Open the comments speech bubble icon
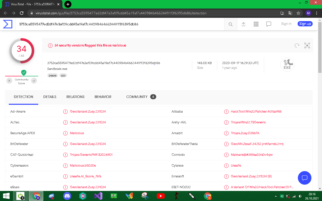322x201 pixels. pyautogui.click(x=269, y=24)
